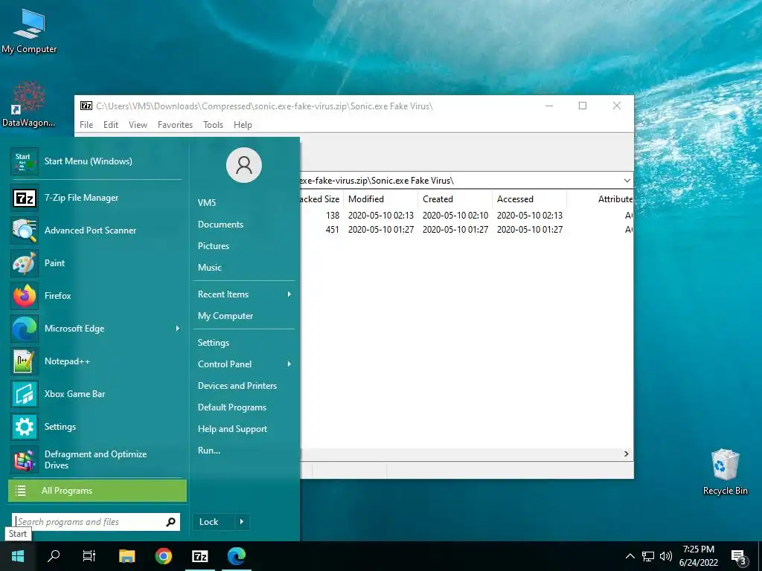Select DataWagon desktop shortcut
Image resolution: width=762 pixels, height=571 pixels.
point(28,104)
